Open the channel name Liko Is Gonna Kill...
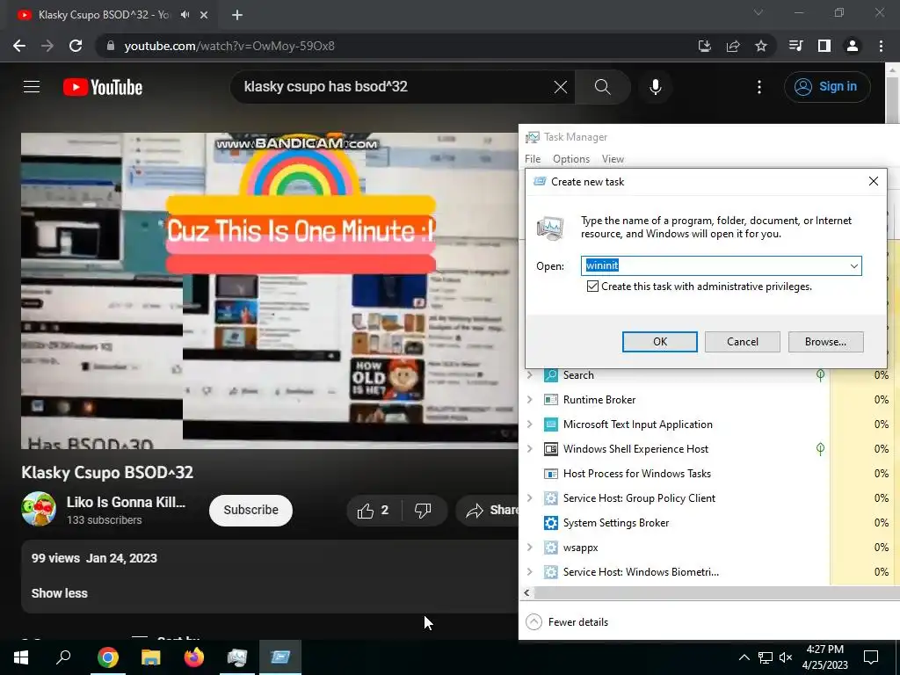This screenshot has width=900, height=675. [126, 502]
